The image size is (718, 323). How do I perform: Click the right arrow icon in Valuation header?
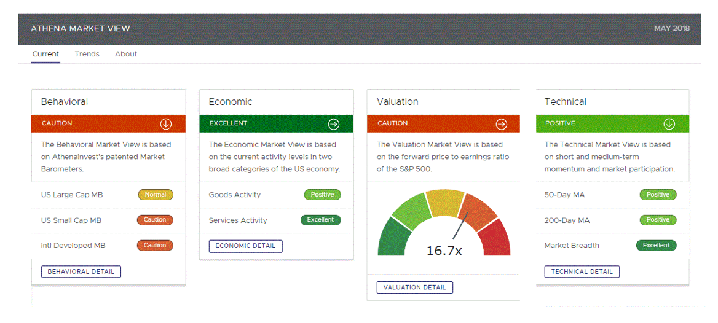click(501, 123)
